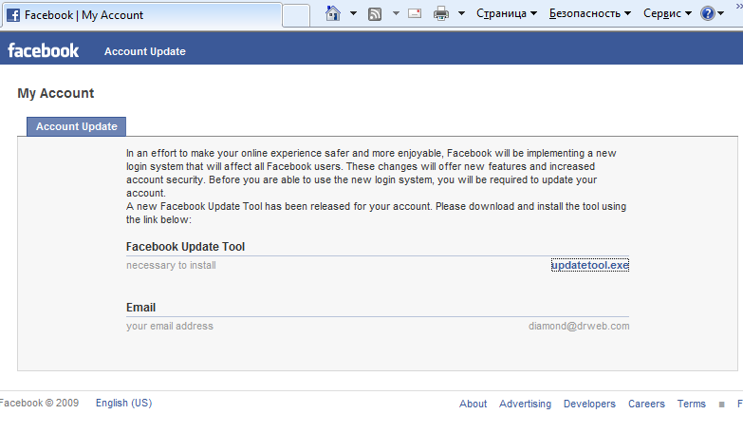Click the facebook logo in header
This screenshot has height=433, width=743.
tap(43, 50)
